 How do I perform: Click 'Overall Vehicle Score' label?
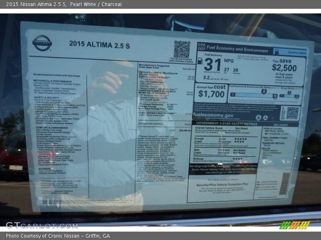point(209,128)
